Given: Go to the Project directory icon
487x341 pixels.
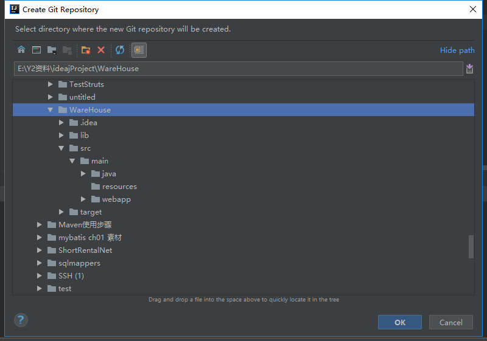Looking at the screenshot, I should [x=52, y=50].
